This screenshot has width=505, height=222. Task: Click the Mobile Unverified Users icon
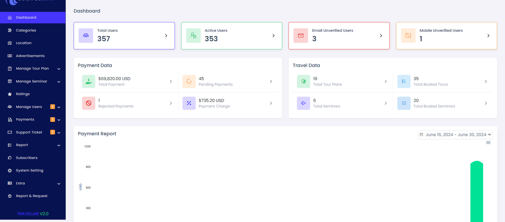(x=408, y=36)
